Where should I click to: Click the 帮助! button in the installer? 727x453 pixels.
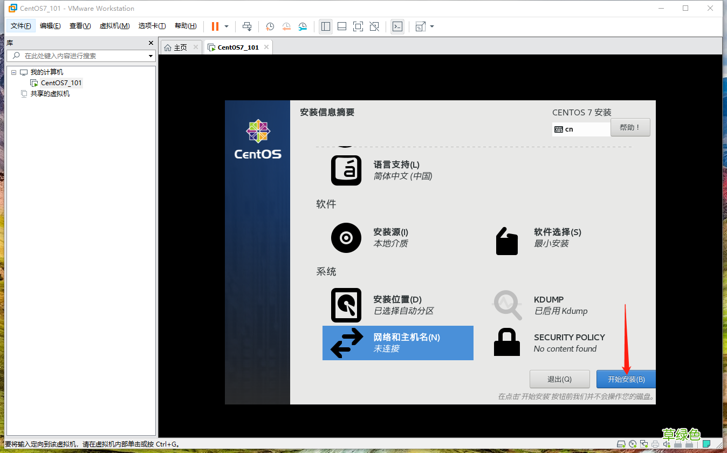pos(630,127)
